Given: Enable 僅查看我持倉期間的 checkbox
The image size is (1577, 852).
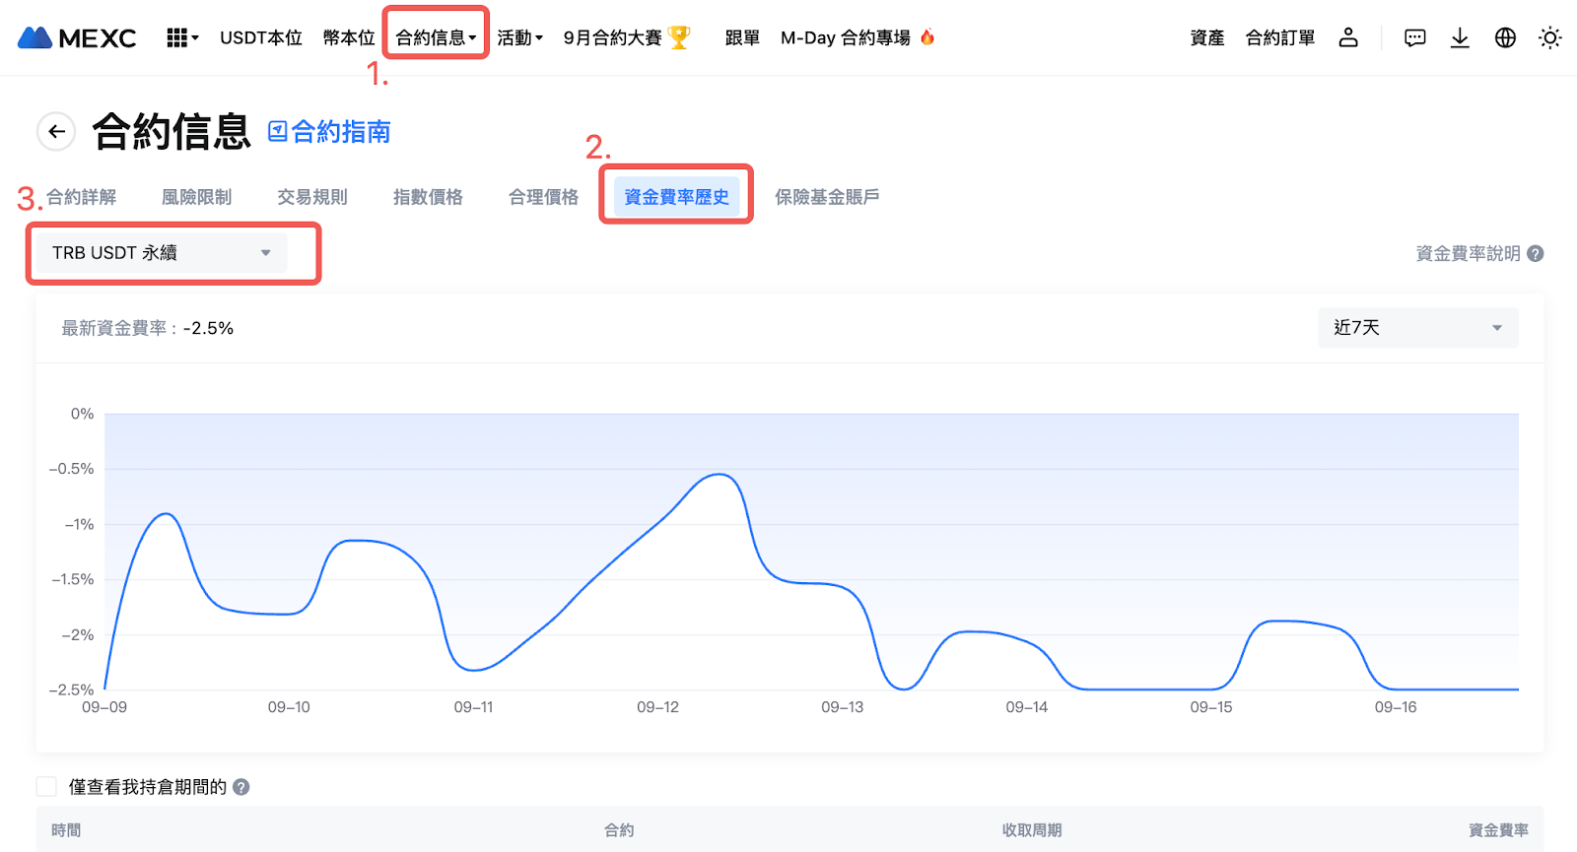Looking at the screenshot, I should (x=46, y=786).
